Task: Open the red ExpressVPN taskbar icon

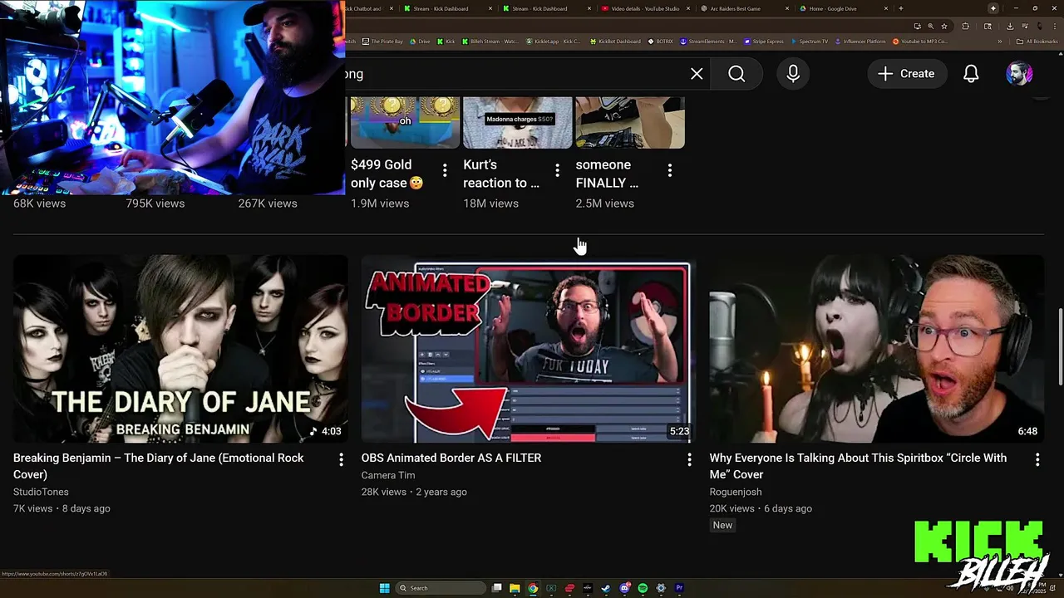Action: click(569, 588)
